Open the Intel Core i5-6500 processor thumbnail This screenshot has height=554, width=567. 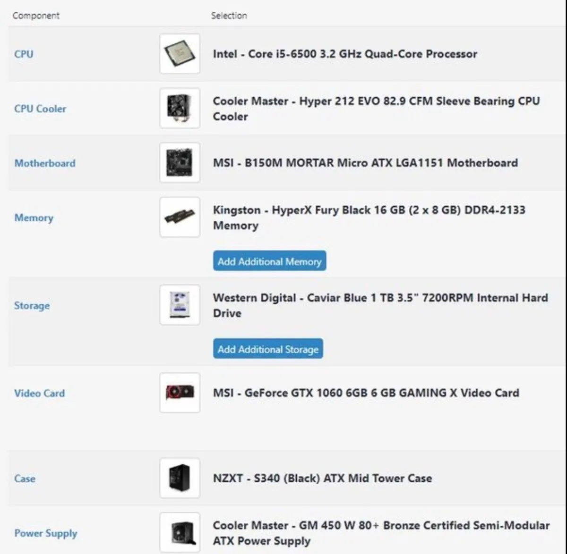pyautogui.click(x=180, y=54)
